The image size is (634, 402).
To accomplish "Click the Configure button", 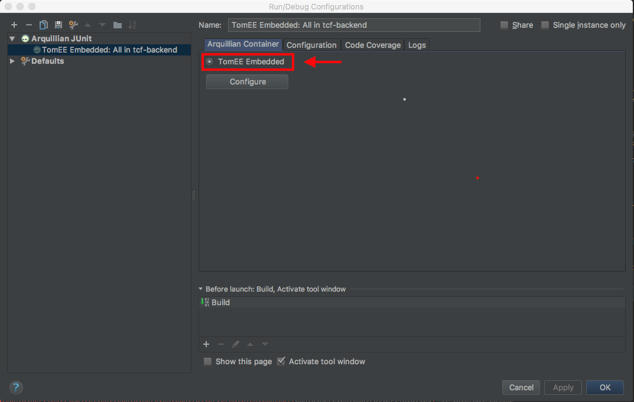I will click(247, 81).
